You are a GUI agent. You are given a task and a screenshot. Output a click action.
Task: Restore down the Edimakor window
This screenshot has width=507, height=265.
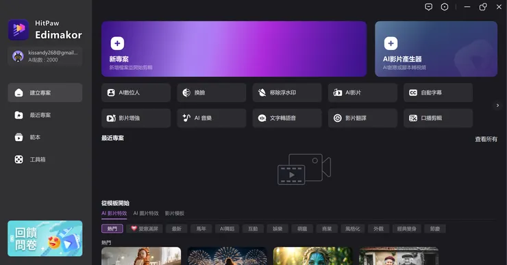[483, 7]
